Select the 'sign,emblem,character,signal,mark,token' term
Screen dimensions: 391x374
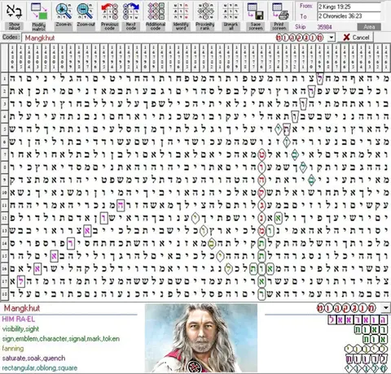click(61, 339)
